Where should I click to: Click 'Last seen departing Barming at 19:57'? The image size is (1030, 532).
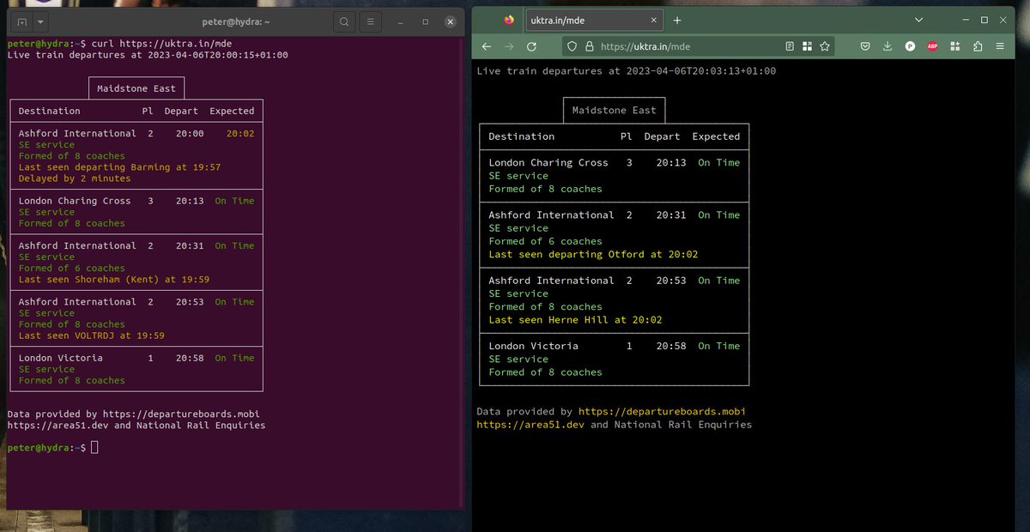pyautogui.click(x=119, y=167)
